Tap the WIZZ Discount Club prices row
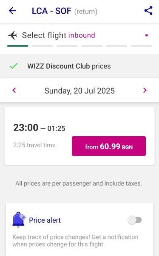This screenshot has width=159, height=256. click(79, 66)
